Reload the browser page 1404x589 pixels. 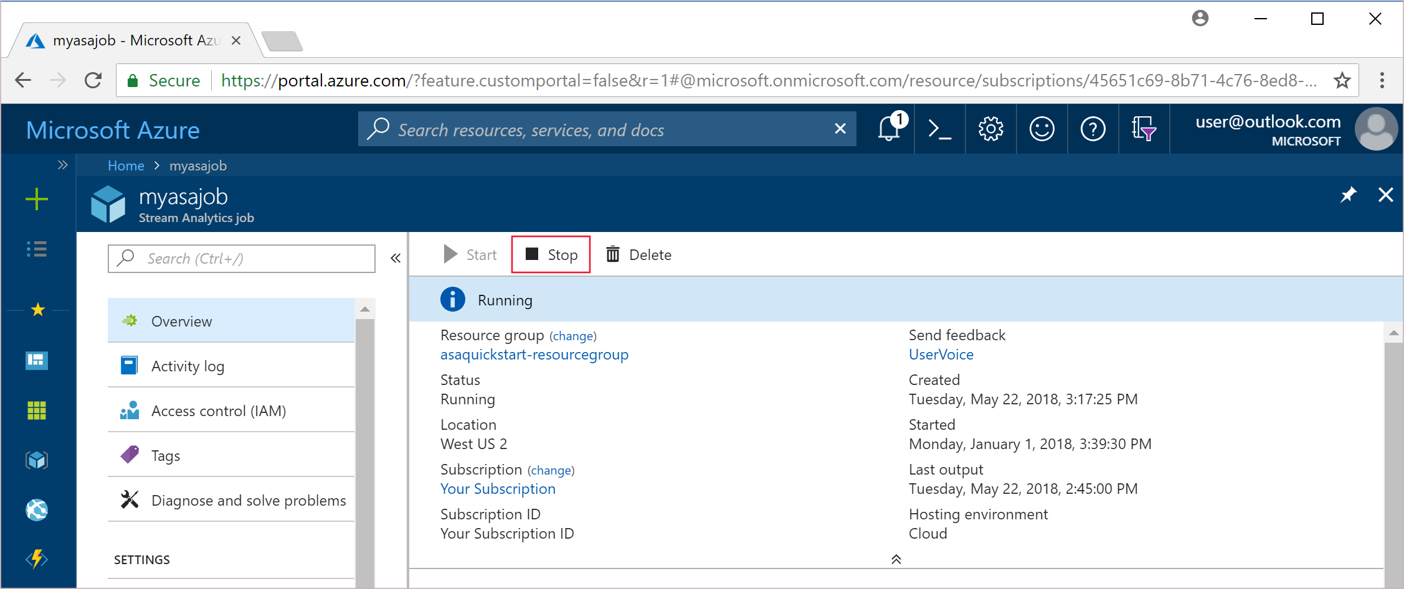[x=93, y=80]
